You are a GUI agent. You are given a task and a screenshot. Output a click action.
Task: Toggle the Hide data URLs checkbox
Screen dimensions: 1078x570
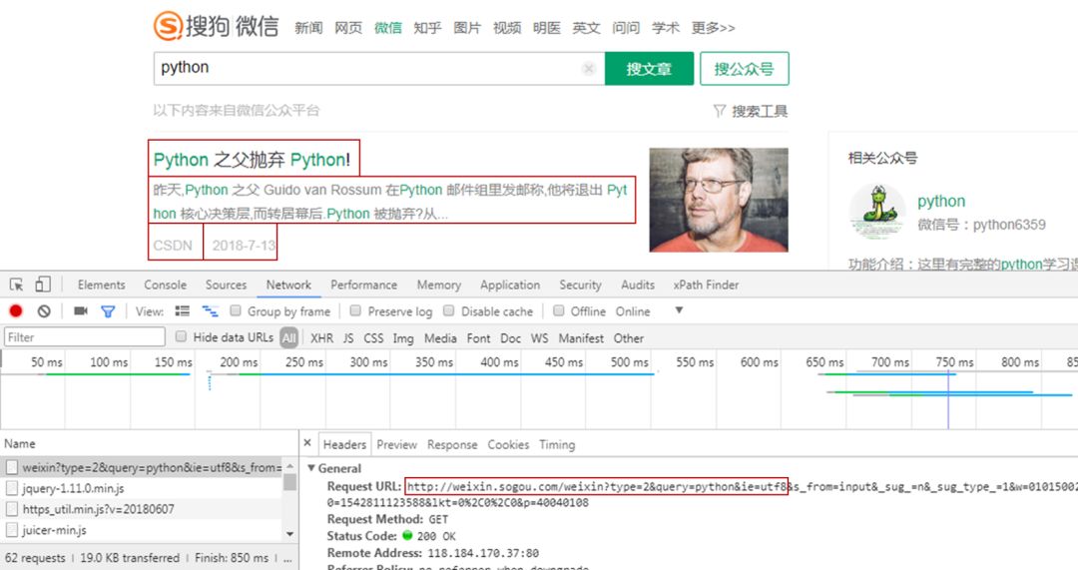pos(181,337)
